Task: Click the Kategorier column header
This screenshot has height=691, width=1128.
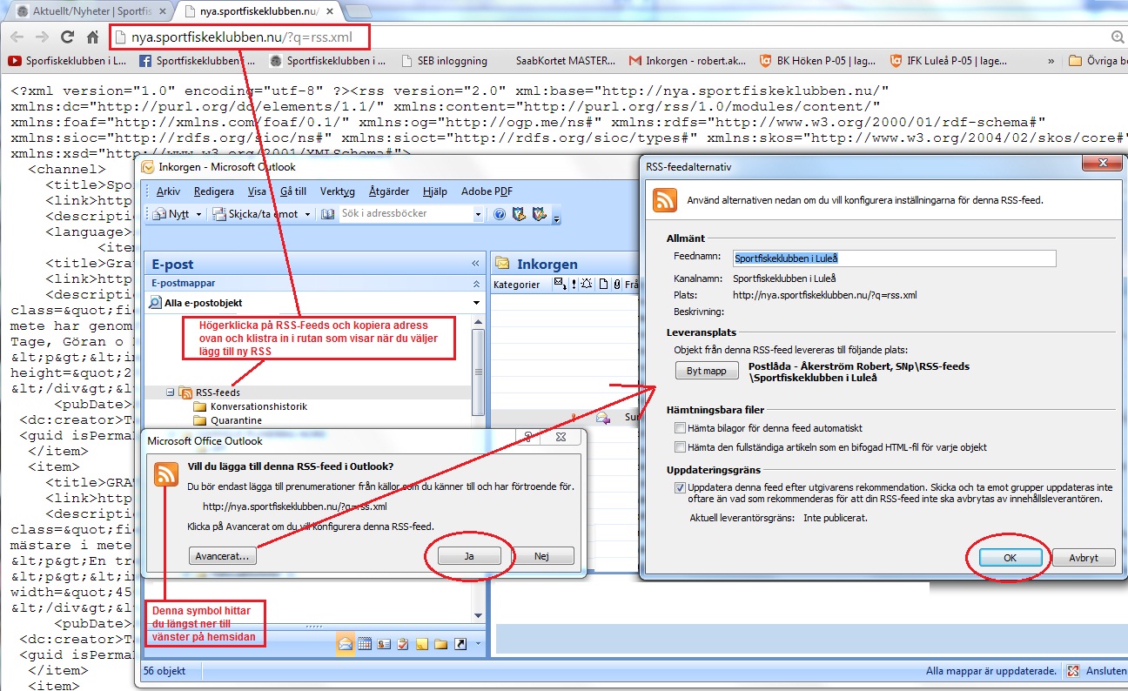Action: tap(516, 285)
